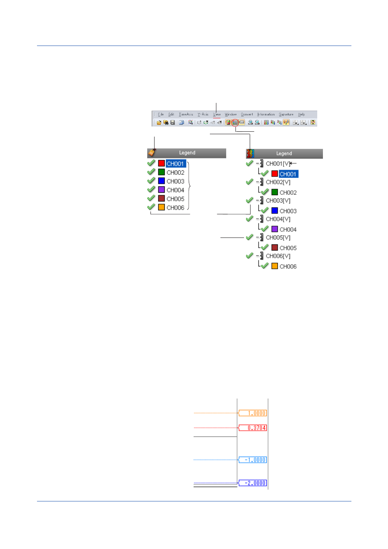
Task: Open the Signature menu
Action: 286,114
